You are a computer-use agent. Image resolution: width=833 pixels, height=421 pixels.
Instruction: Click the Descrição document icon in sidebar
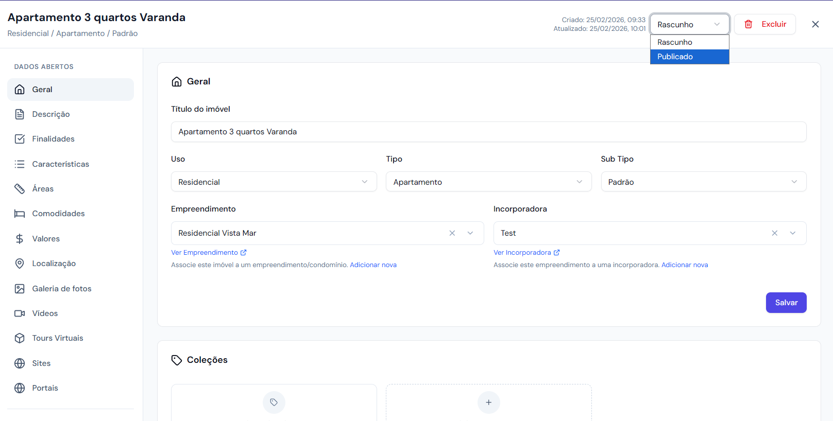pyautogui.click(x=20, y=114)
